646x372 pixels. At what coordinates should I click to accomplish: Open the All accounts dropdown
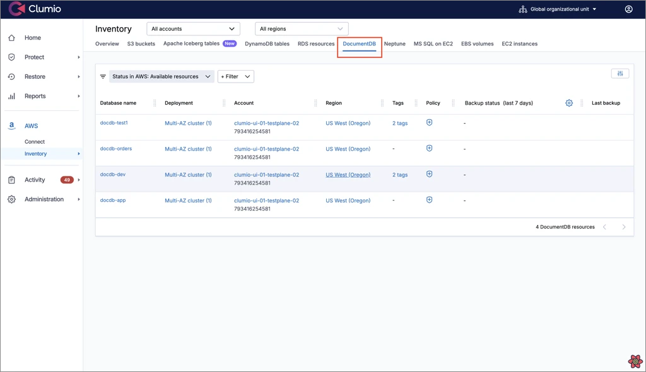click(193, 29)
